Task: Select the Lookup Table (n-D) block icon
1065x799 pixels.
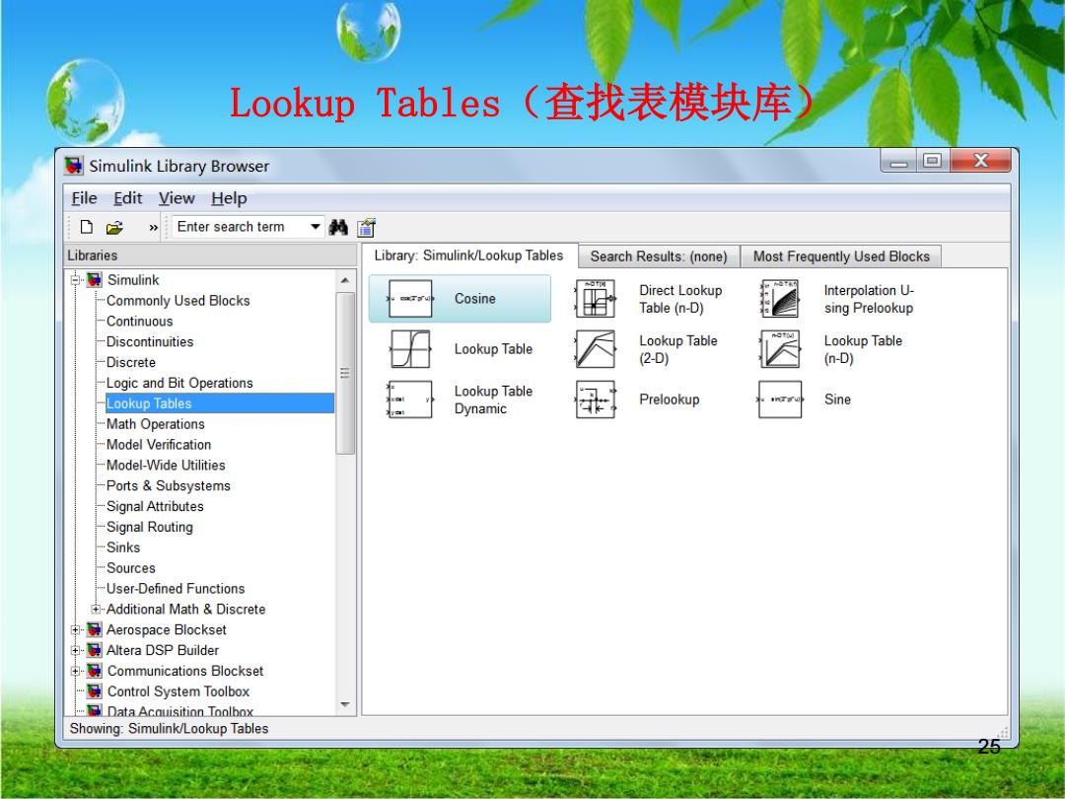Action: coord(780,349)
